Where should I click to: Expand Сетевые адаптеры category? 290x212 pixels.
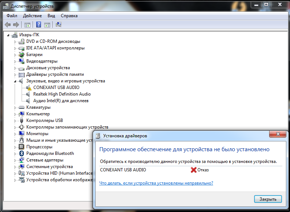click(15, 160)
